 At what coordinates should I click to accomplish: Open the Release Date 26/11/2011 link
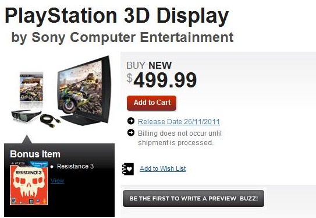[x=179, y=121]
